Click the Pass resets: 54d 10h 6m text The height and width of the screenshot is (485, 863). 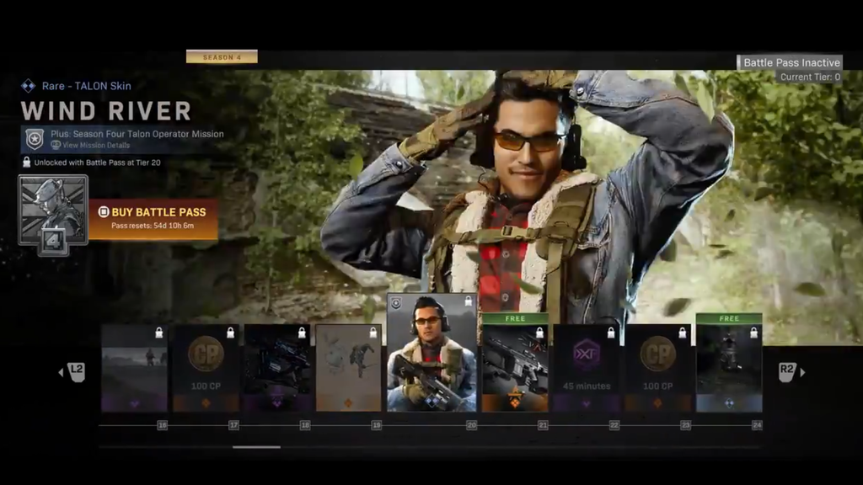point(153,226)
